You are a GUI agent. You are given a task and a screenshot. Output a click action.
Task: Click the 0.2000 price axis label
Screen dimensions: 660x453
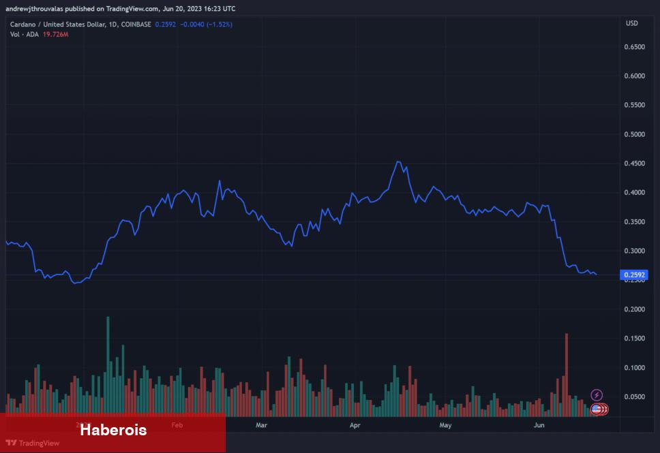click(x=634, y=309)
